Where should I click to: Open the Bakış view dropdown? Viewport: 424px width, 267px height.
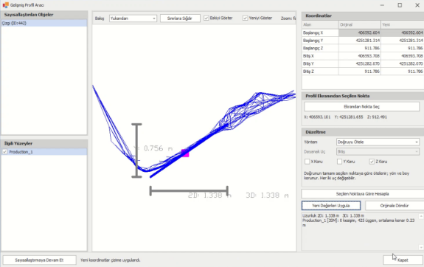click(x=133, y=18)
